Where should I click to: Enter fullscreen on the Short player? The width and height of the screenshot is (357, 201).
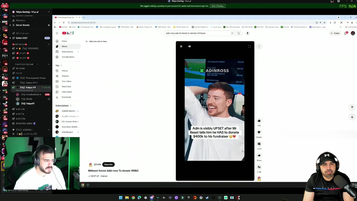pos(250,46)
